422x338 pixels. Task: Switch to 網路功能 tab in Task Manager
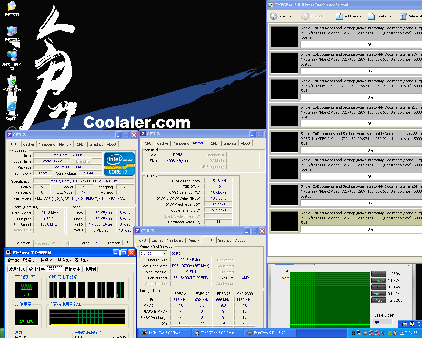[73, 269]
